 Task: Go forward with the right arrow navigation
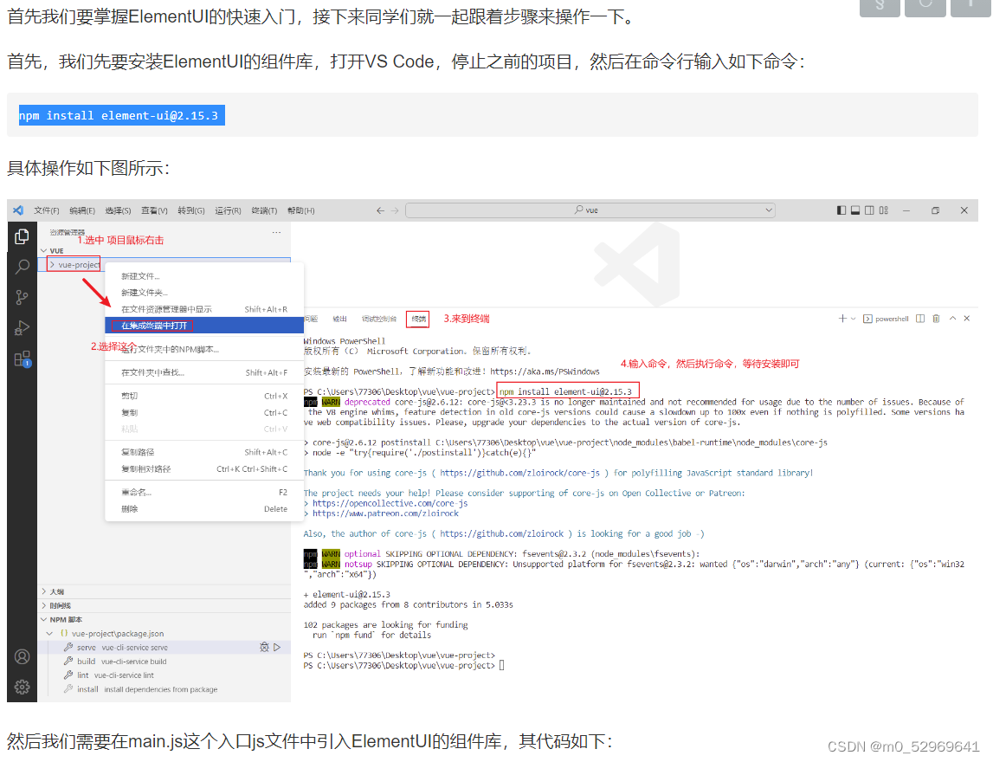click(395, 210)
